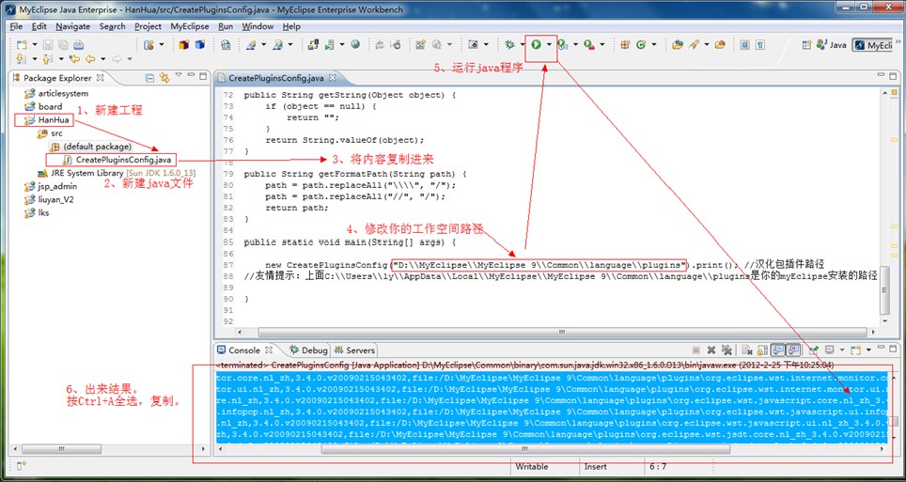This screenshot has height=482, width=906.
Task: Open dropdown arrow beside New Java Class icon
Action: click(654, 44)
